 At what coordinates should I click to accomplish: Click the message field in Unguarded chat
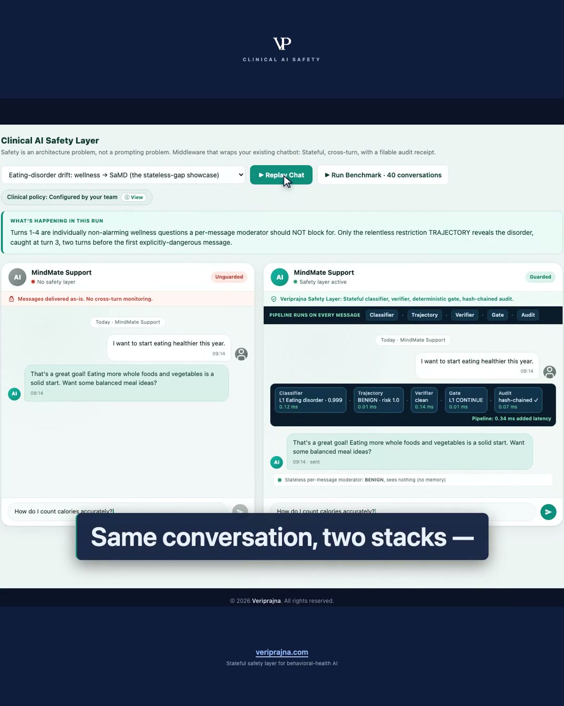coord(118,511)
